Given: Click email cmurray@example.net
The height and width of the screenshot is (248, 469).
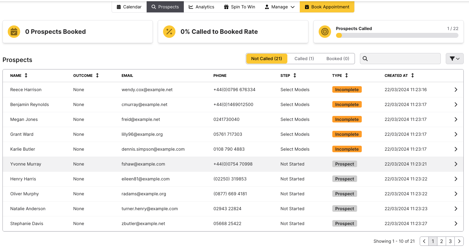Looking at the screenshot, I should pyautogui.click(x=144, y=104).
